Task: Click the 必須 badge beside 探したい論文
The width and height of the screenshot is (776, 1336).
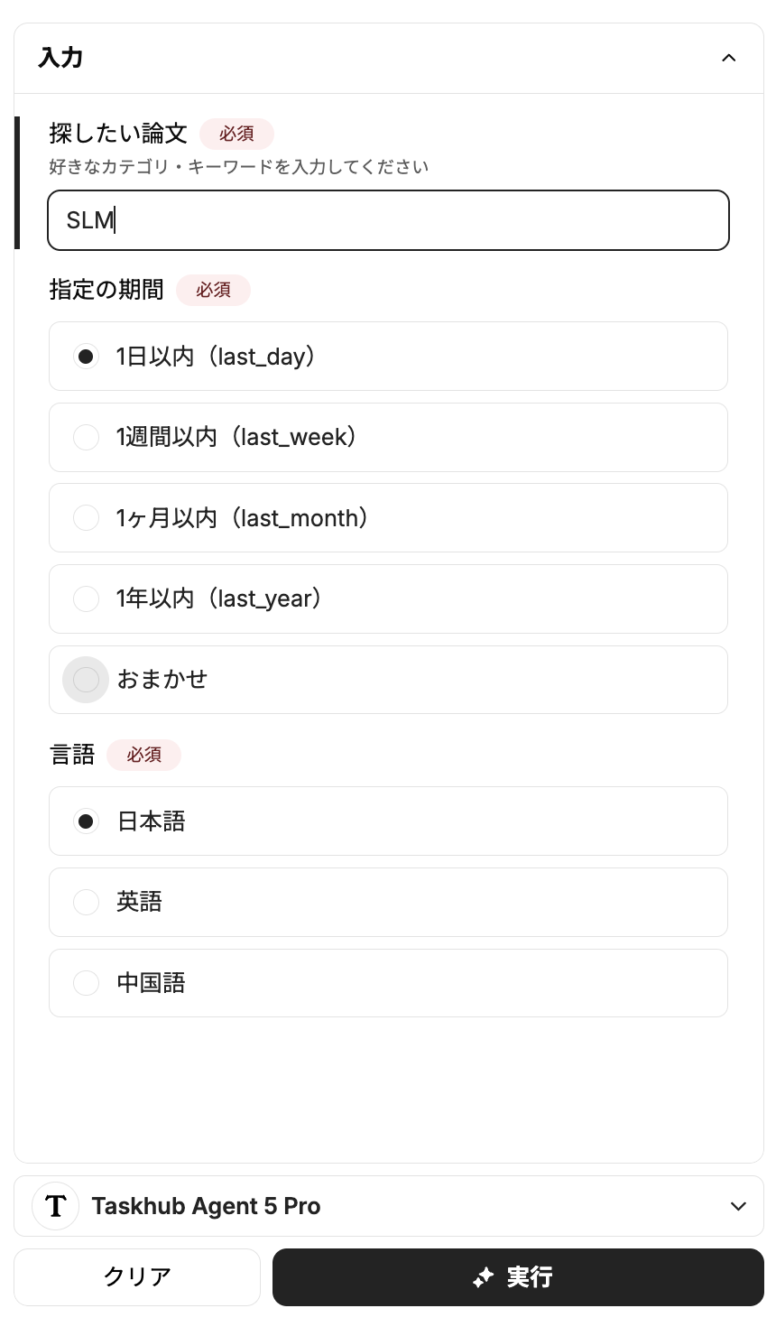Action: point(236,134)
